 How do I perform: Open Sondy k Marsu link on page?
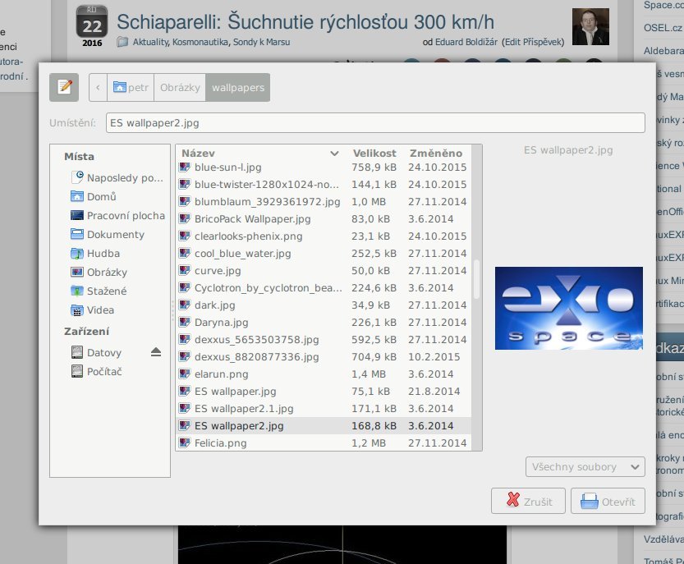point(261,43)
